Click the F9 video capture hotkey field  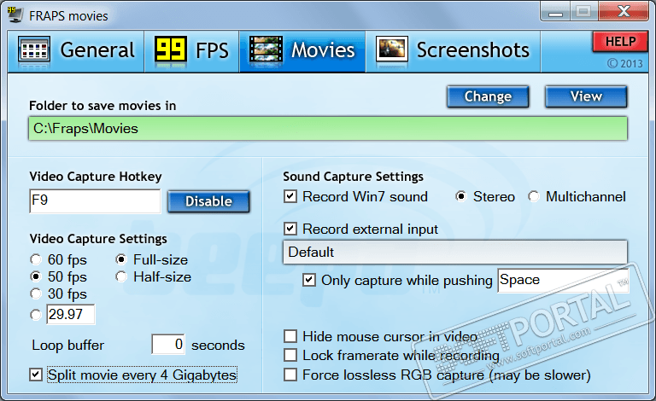(x=95, y=200)
